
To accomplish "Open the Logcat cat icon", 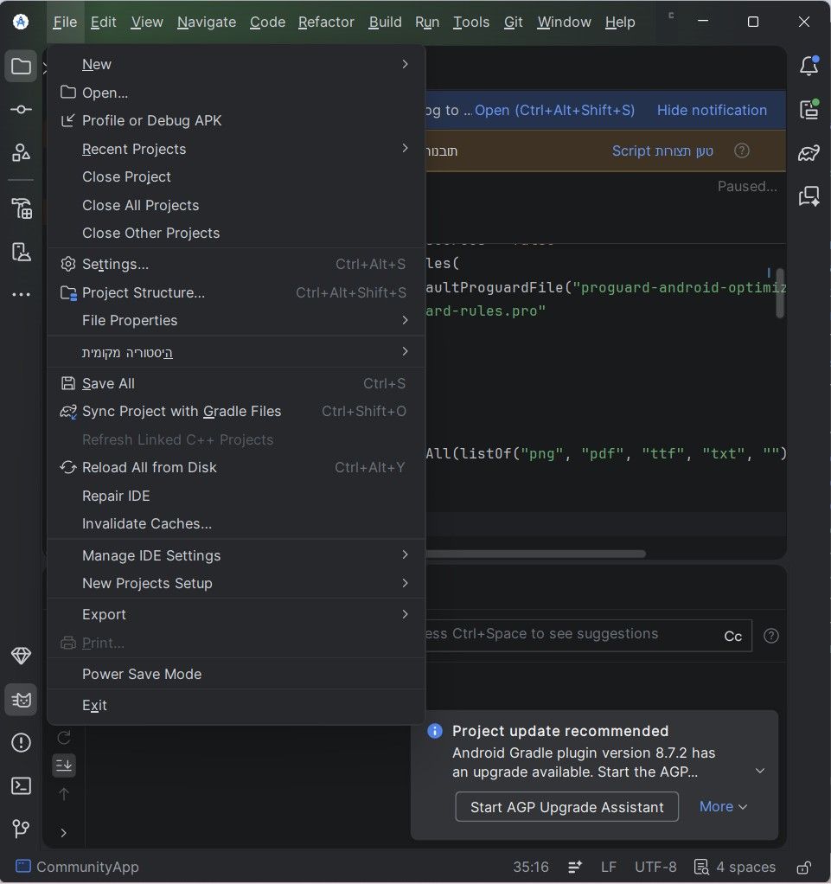I will (21, 700).
